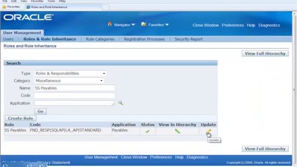Click Help footer link
This screenshot has height=167, width=297.
tap(179, 157)
